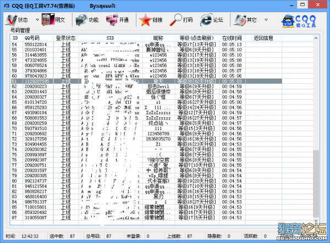Select row with QQ 329127258
Viewport: 330px width, 243px height.
tap(146, 139)
